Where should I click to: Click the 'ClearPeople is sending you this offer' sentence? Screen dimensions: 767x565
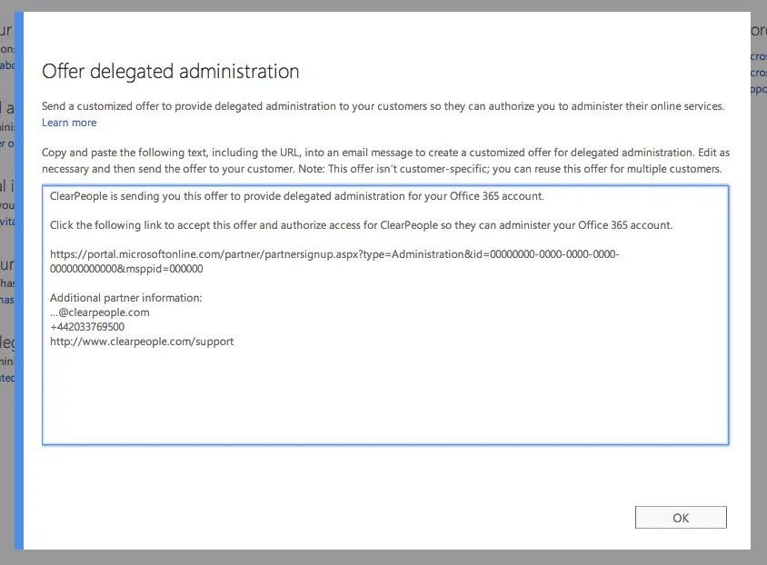click(x=297, y=196)
